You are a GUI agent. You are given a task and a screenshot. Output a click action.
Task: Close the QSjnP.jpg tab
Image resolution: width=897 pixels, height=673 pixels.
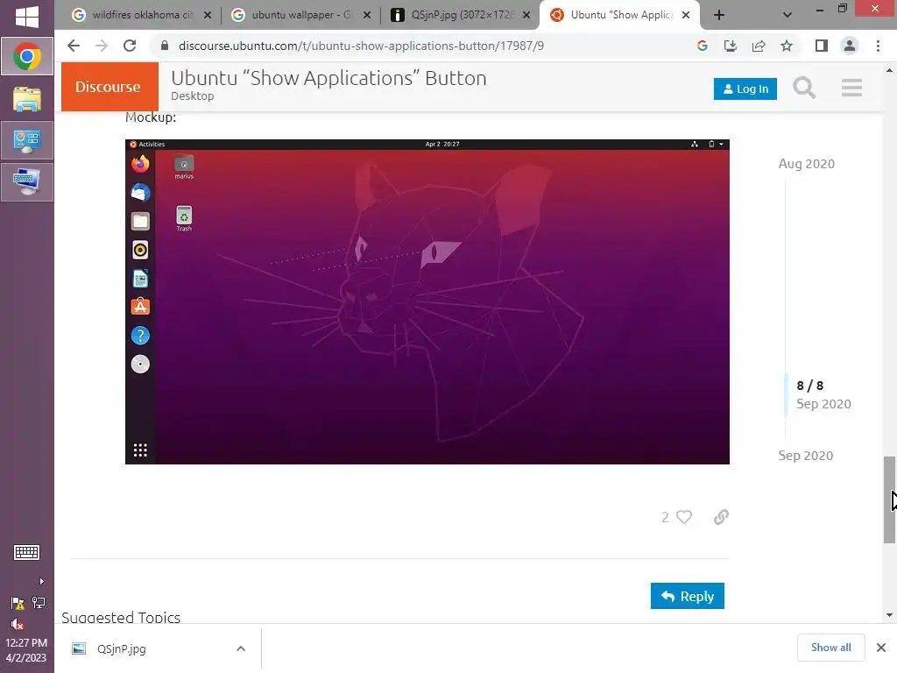pos(526,15)
